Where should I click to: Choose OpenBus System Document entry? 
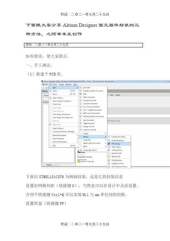point(93,91)
